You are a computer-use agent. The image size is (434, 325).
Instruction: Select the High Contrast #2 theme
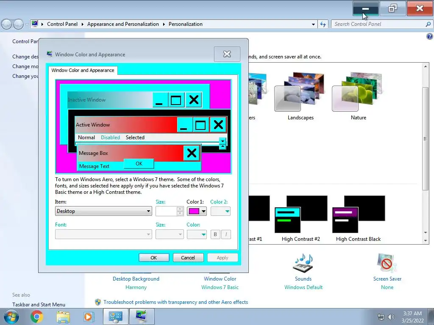pyautogui.click(x=300, y=219)
